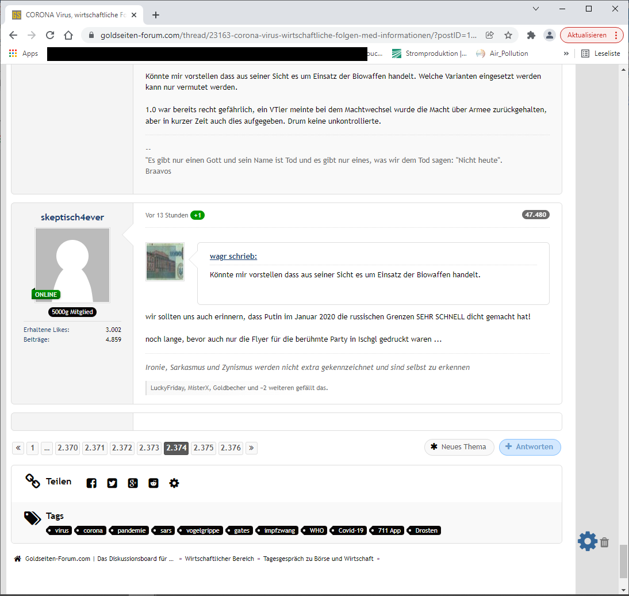Click the Reddit share icon
The width and height of the screenshot is (629, 596).
154,483
